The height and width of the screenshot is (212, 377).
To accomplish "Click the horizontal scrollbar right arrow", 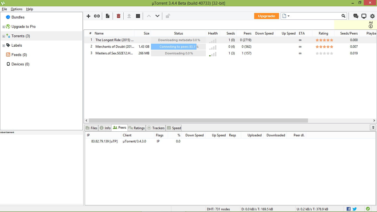I will coord(374,121).
